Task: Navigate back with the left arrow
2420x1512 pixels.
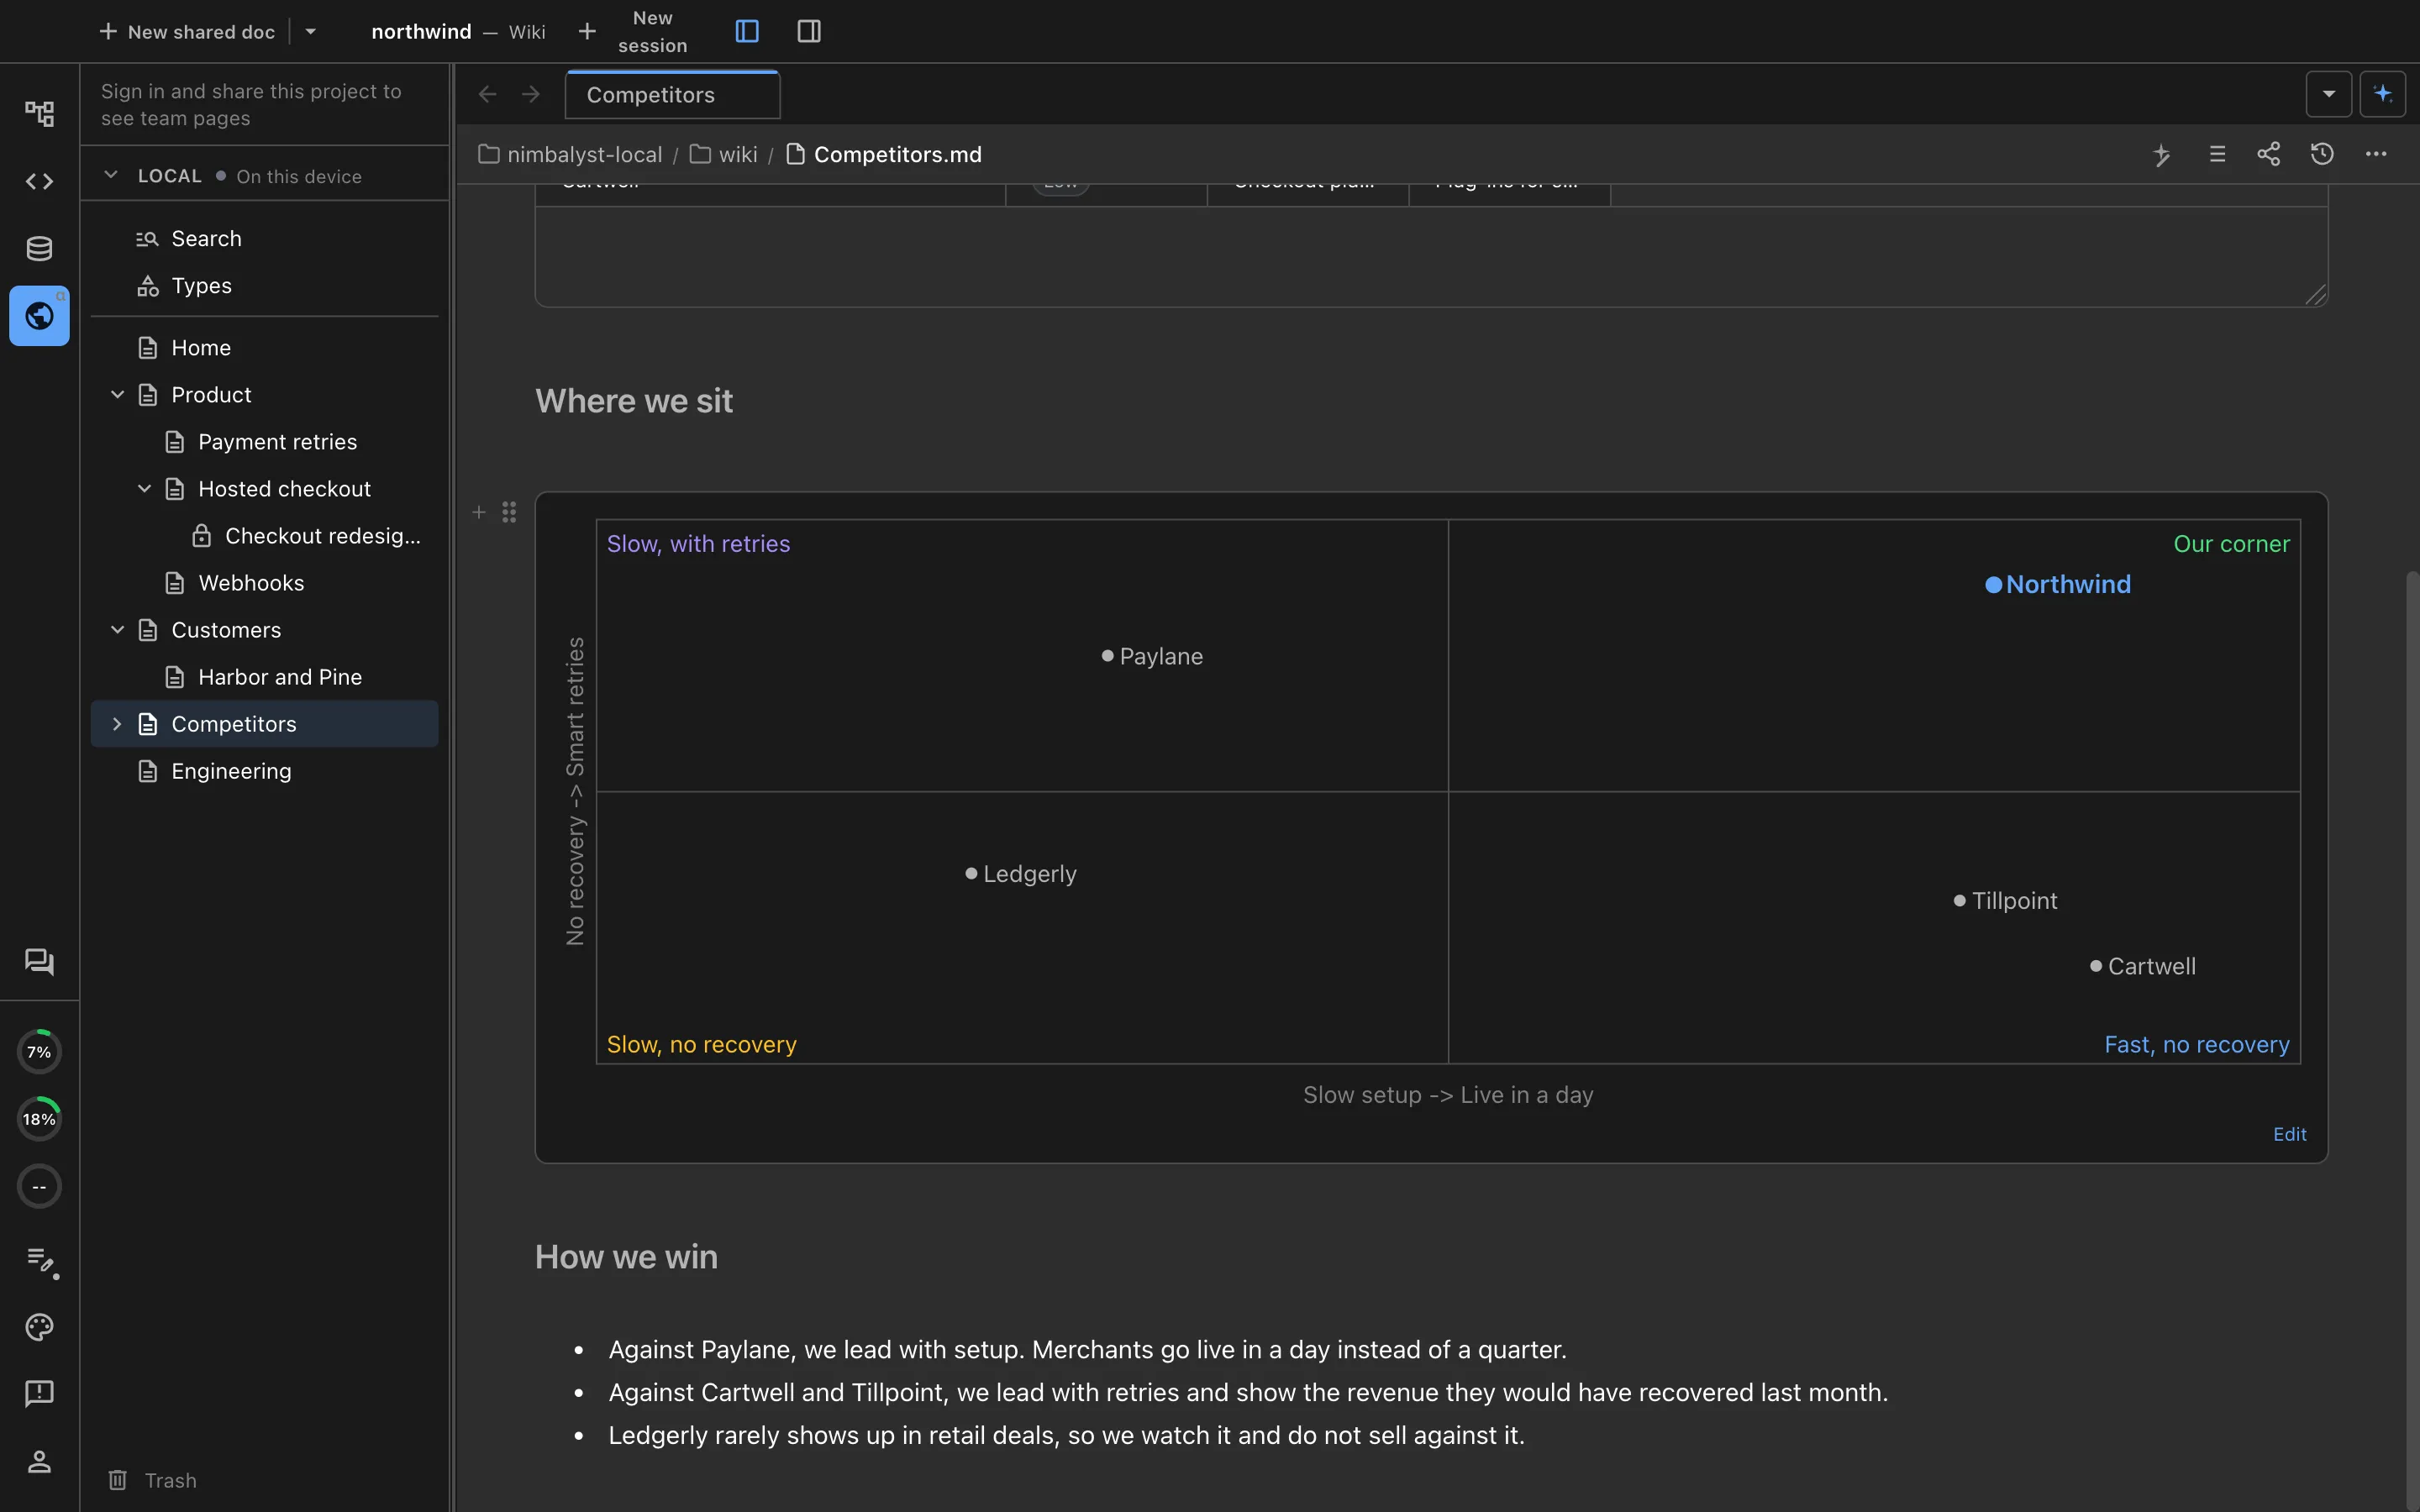Action: [488, 94]
